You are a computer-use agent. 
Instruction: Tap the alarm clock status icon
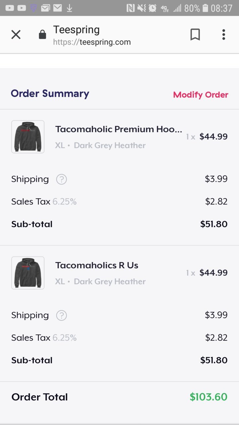(x=152, y=8)
